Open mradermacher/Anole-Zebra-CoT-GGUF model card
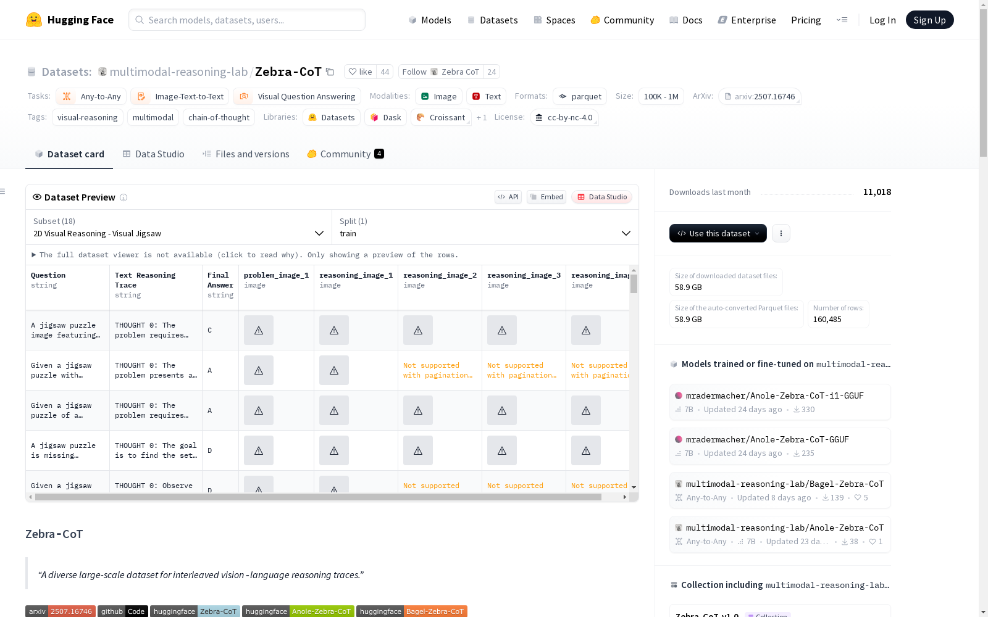This screenshot has height=617, width=988. pyautogui.click(x=780, y=446)
